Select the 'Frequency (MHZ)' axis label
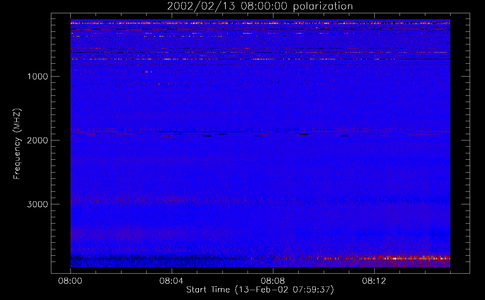 [17, 144]
